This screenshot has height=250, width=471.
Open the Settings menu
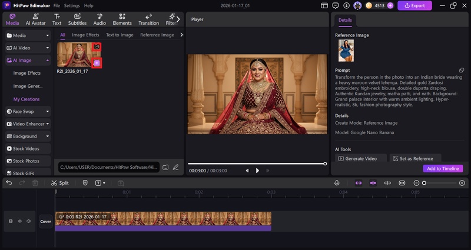72,5
